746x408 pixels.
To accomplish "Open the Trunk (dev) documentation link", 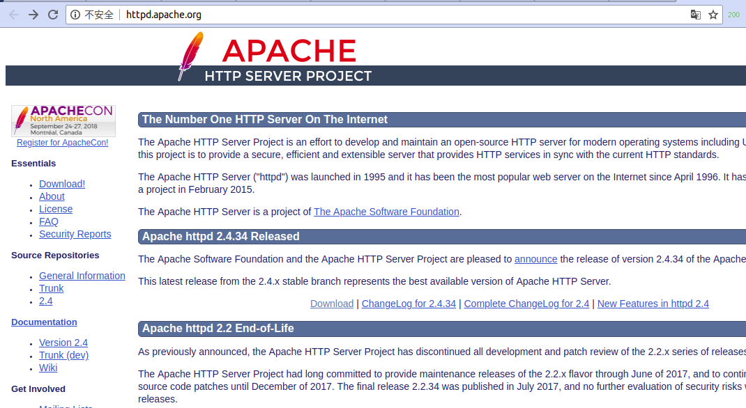I will point(63,355).
